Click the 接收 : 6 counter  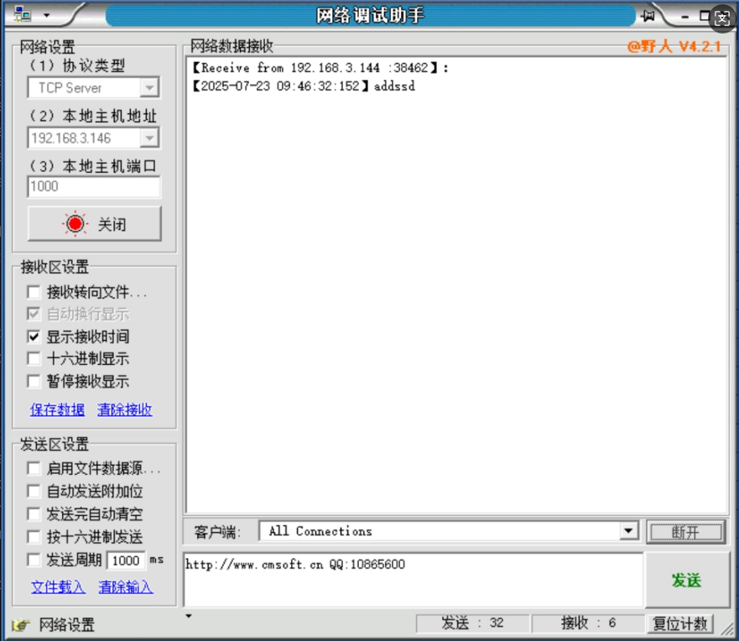(588, 623)
